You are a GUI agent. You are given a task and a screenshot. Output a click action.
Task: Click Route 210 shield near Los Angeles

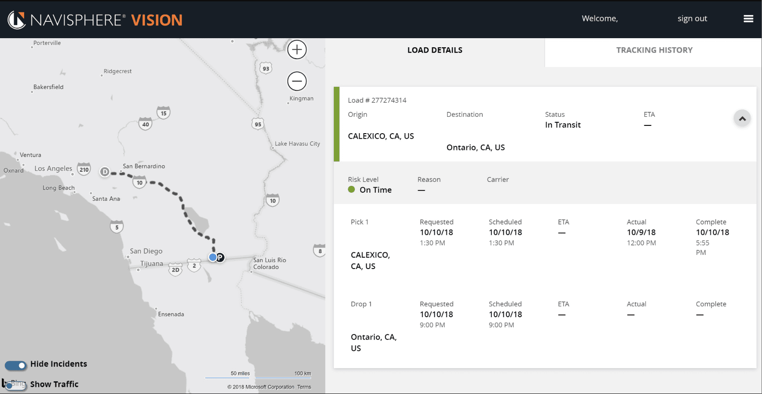coord(84,170)
